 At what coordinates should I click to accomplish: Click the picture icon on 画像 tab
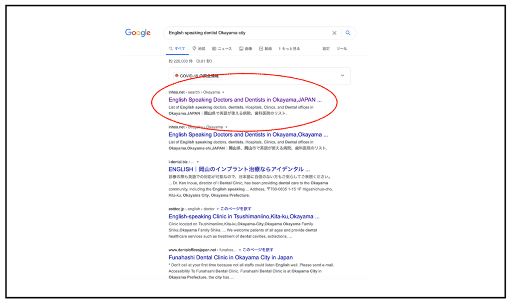pyautogui.click(x=241, y=48)
